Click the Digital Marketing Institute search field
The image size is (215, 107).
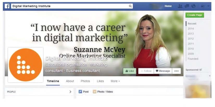(x=72, y=6)
